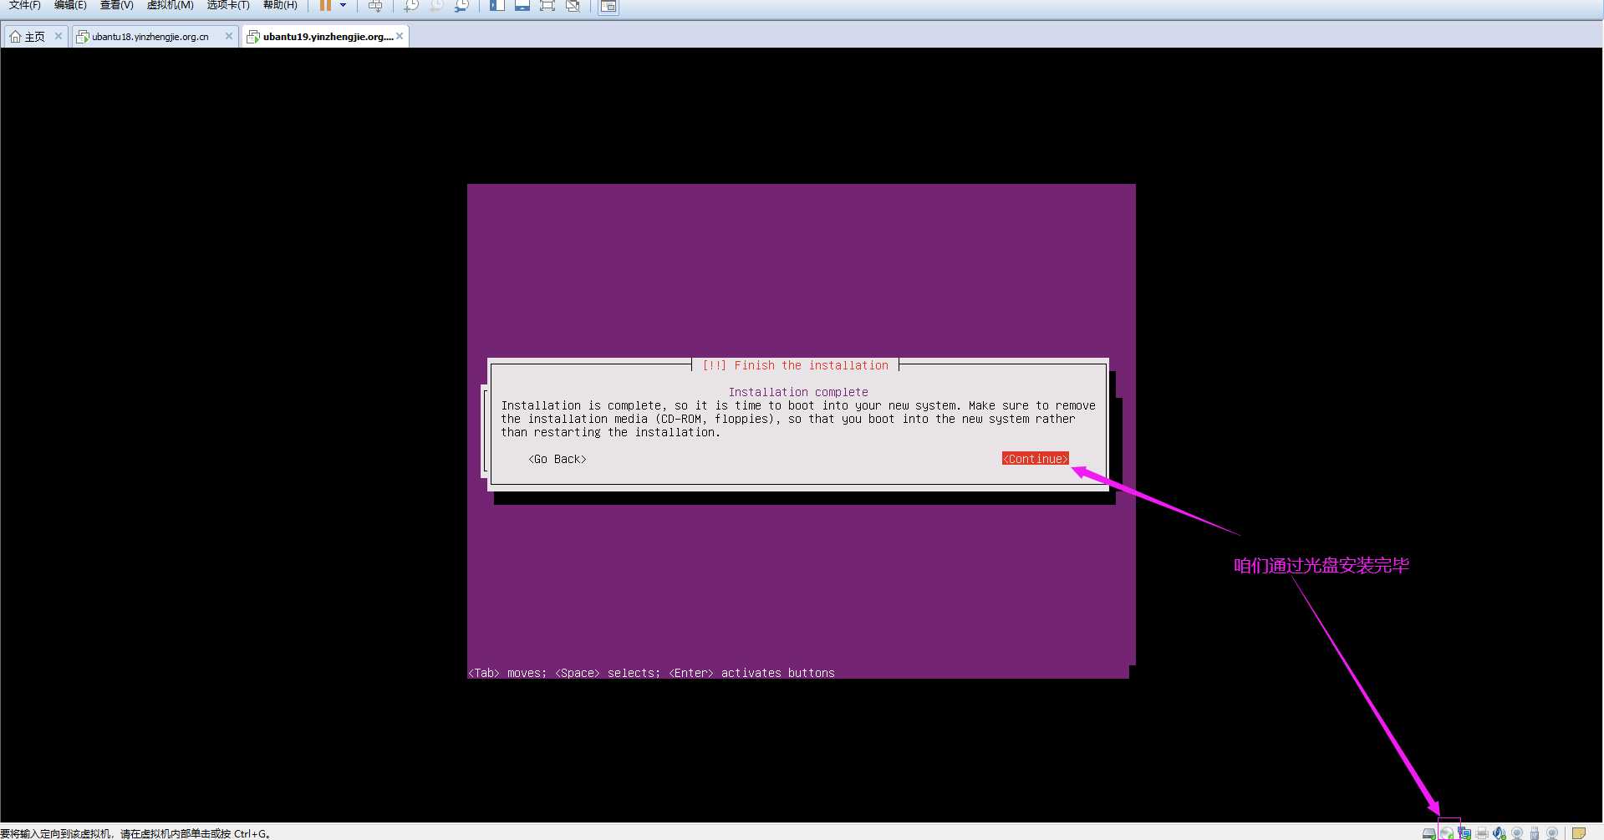Image resolution: width=1604 pixels, height=840 pixels.
Task: Pause the virtual machine with the orange pause icon
Action: [325, 5]
